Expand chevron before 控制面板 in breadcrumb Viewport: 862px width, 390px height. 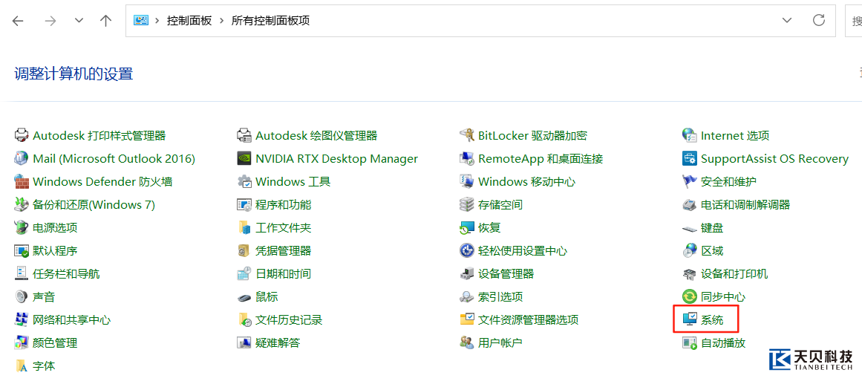157,21
